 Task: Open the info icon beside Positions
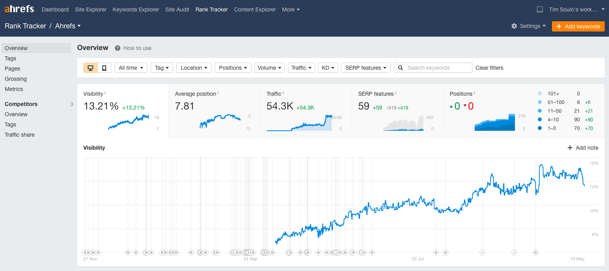(x=474, y=93)
